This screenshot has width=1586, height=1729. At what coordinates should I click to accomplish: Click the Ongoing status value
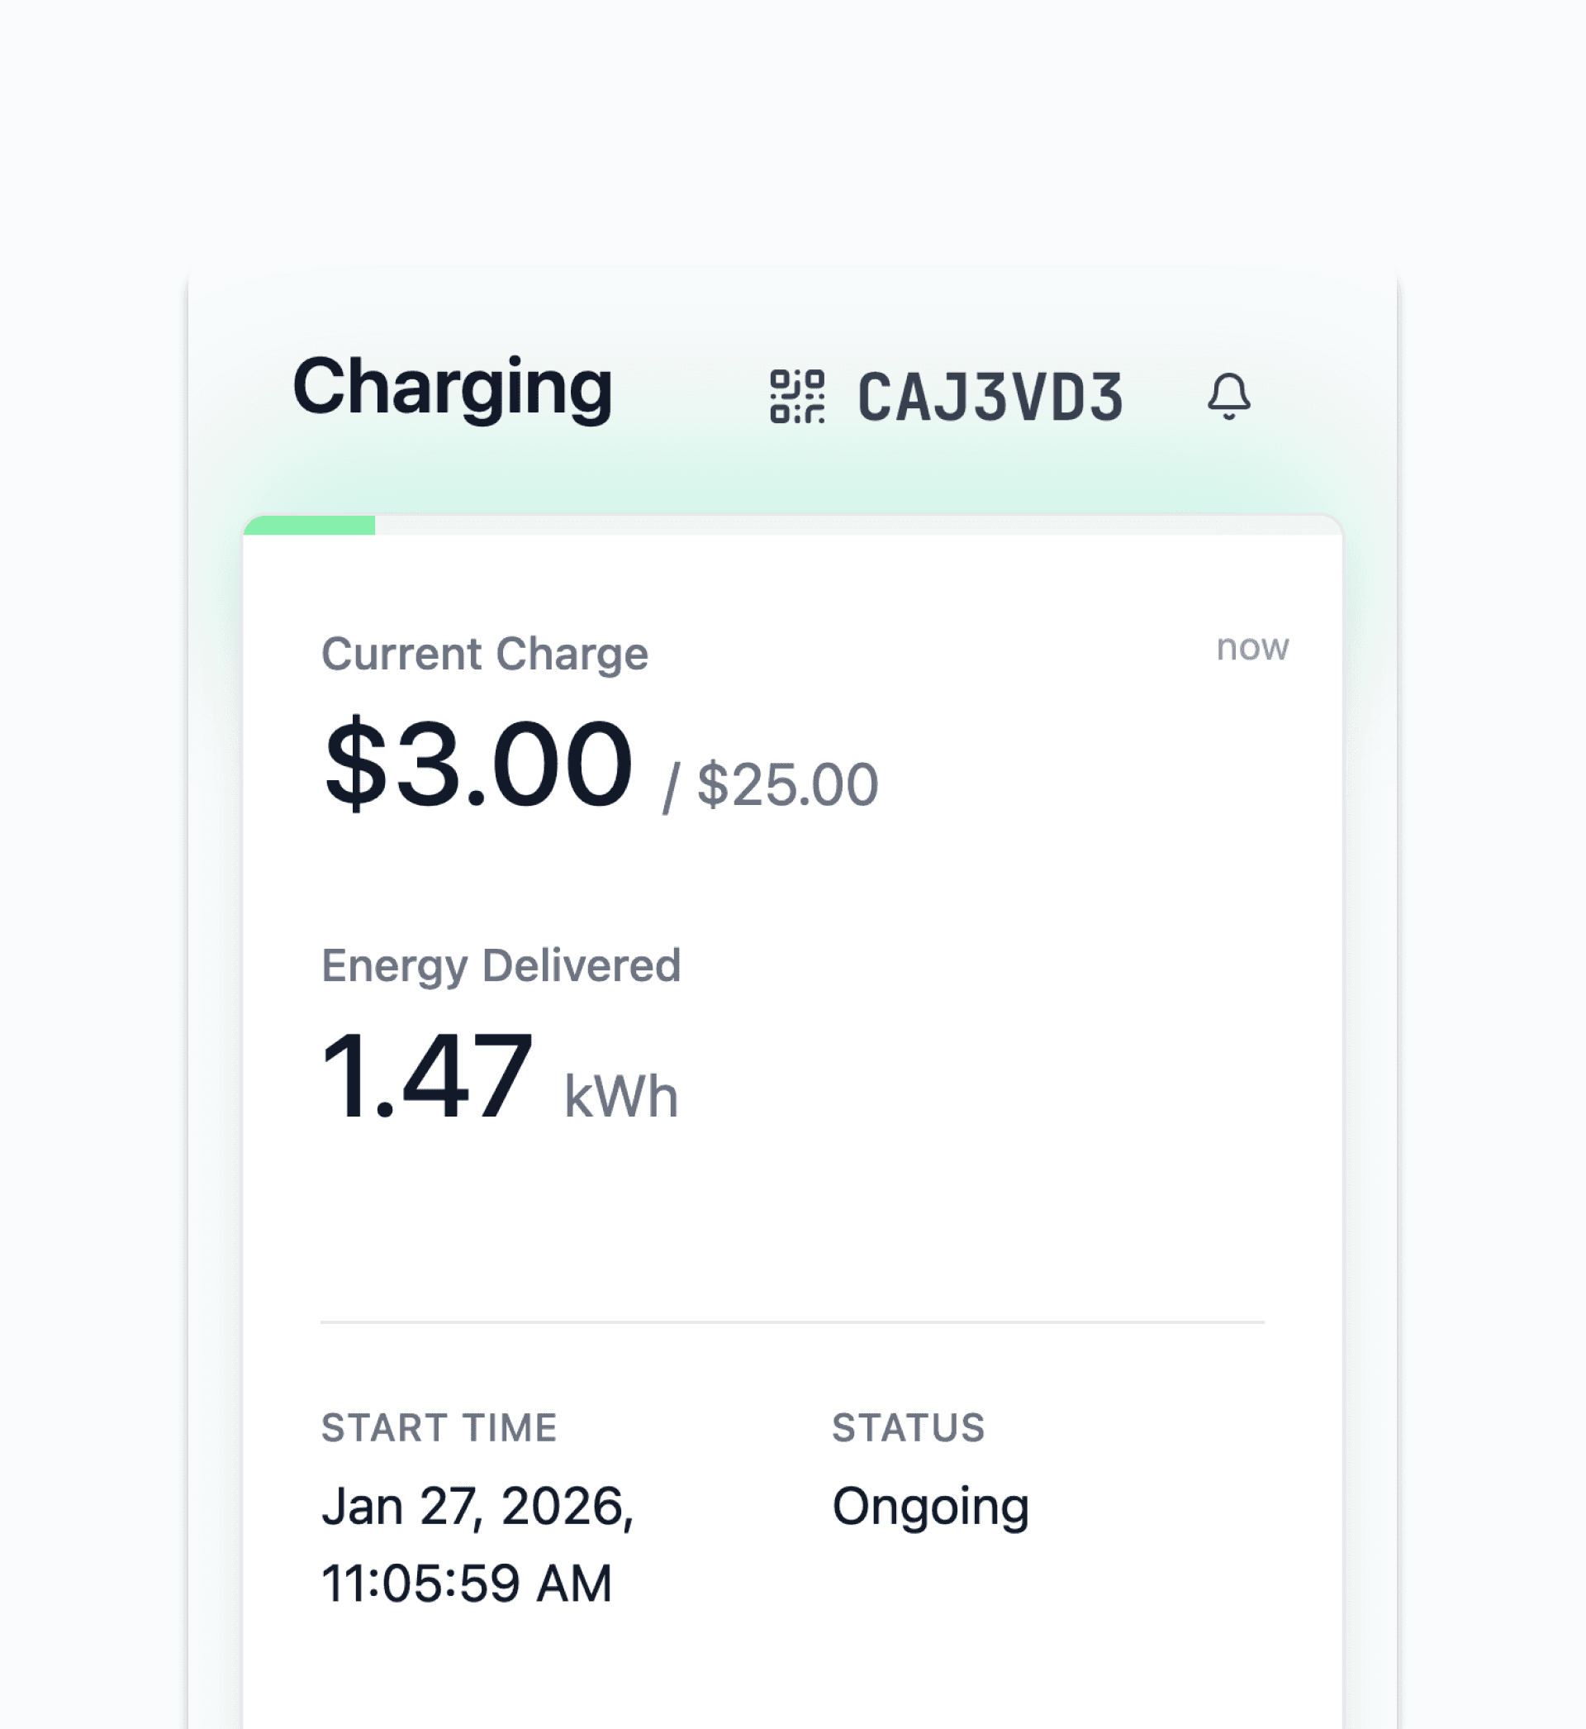(930, 1507)
